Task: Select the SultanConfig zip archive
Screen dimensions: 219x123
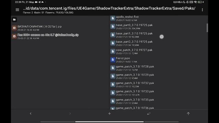Action: click(x=60, y=36)
